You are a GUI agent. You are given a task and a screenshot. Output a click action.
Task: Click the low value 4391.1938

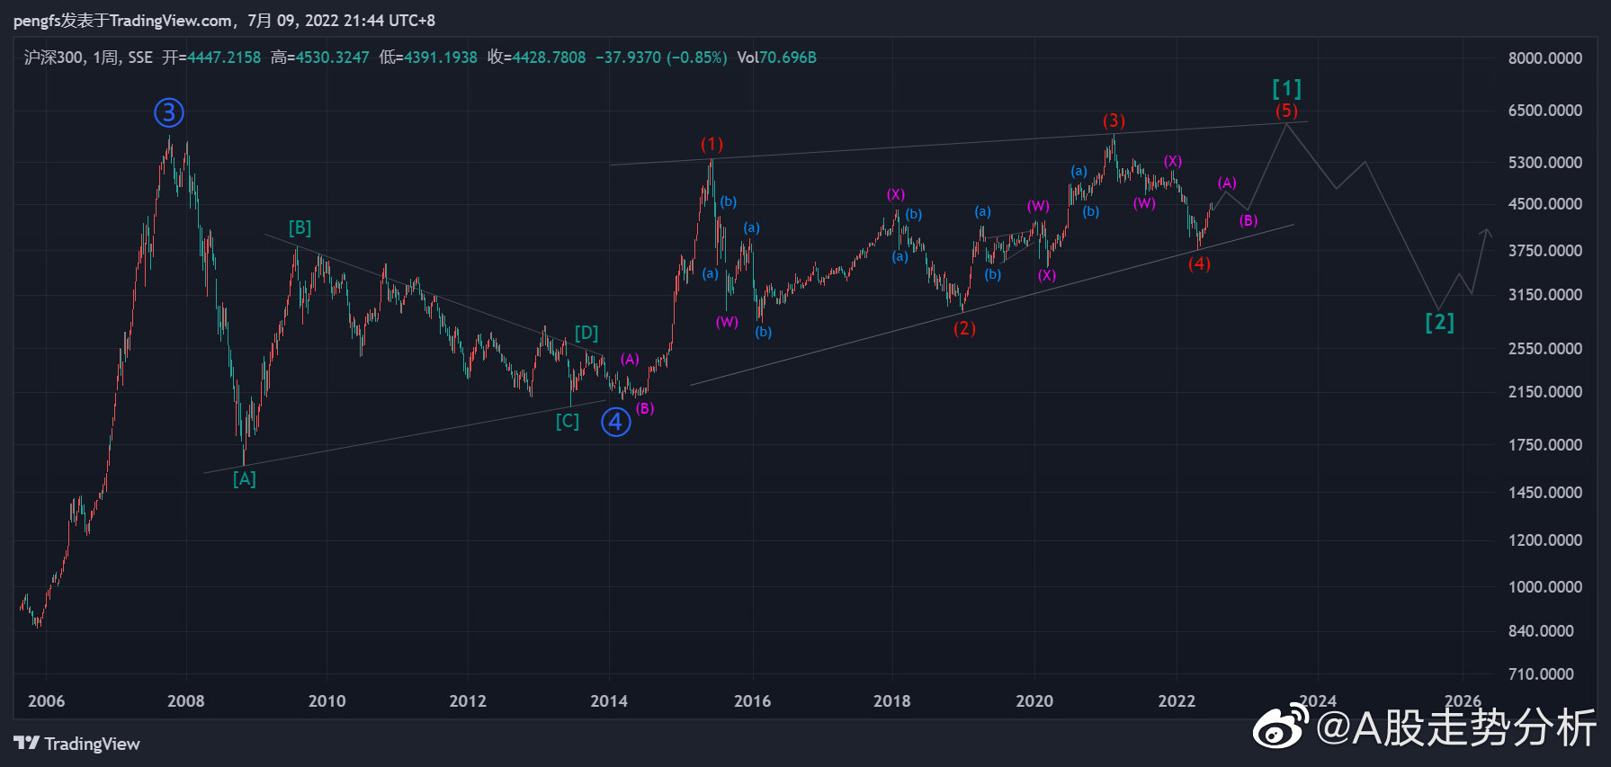[441, 58]
